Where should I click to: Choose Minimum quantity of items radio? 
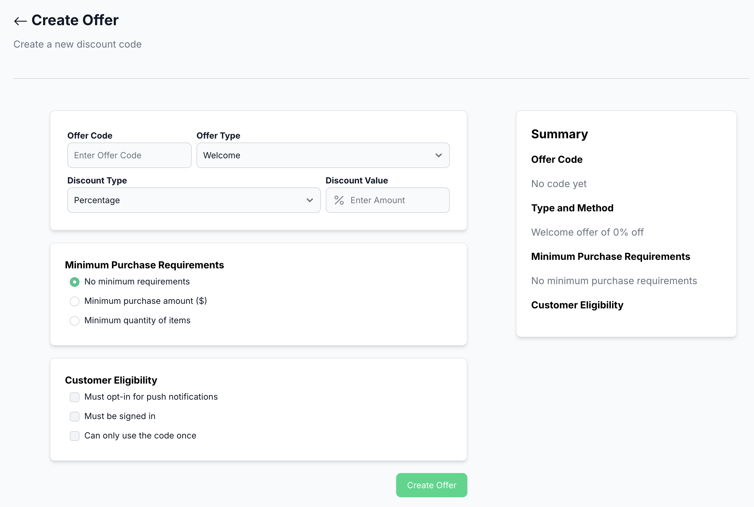point(75,321)
